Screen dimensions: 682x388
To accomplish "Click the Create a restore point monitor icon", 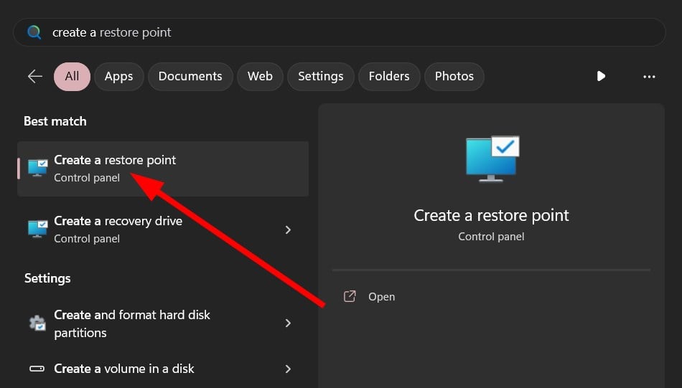I will point(37,168).
